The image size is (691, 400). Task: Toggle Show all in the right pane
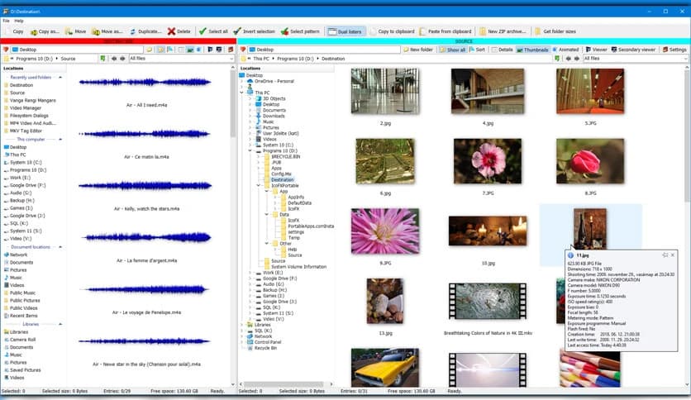pyautogui.click(x=451, y=50)
